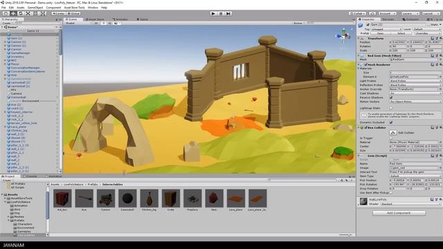
Task: Collapse the Transform component foldout
Action: 359,38
